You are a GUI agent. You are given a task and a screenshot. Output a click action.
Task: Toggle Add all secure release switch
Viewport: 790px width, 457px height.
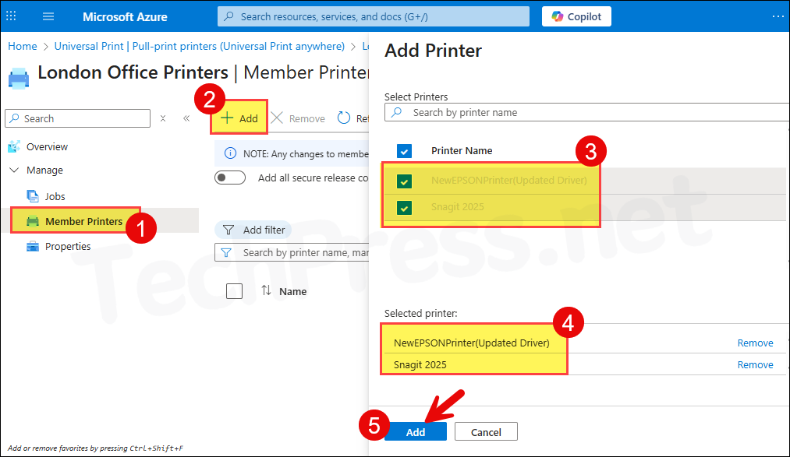(230, 178)
